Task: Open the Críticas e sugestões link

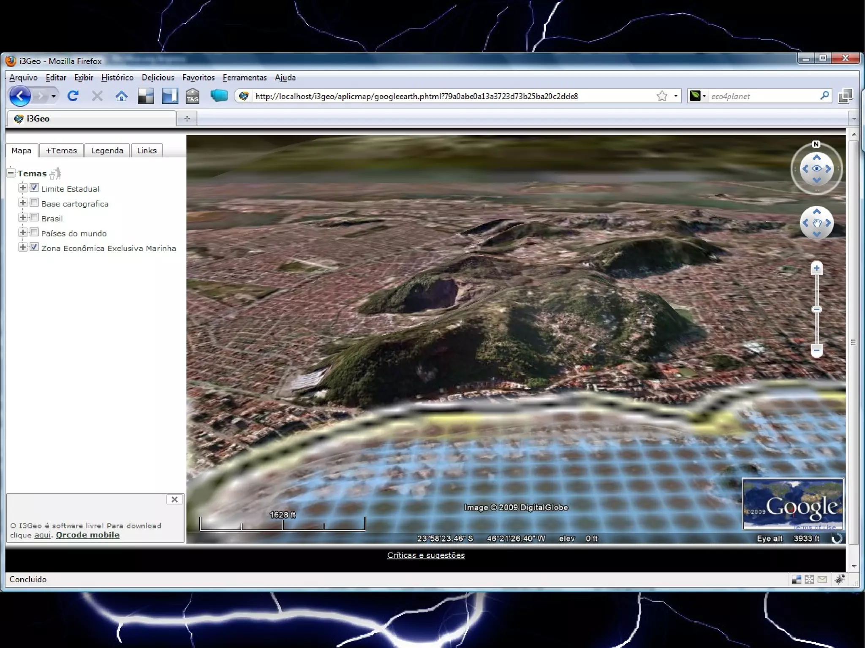Action: 426,556
